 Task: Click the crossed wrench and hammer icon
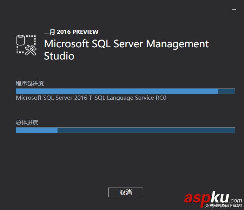pos(31,50)
